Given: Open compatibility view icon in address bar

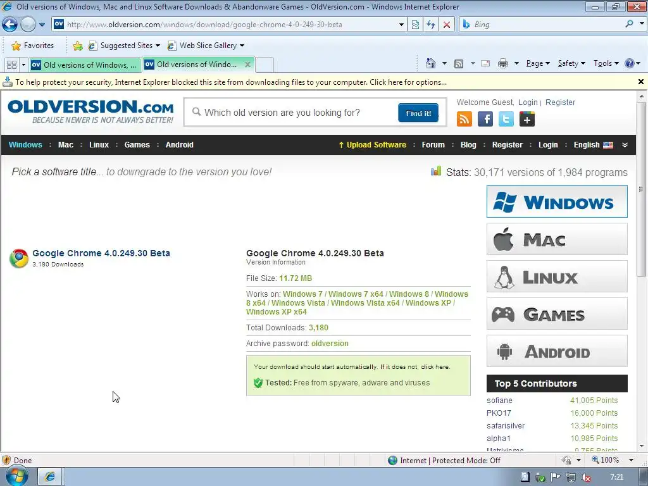Looking at the screenshot, I should point(415,25).
